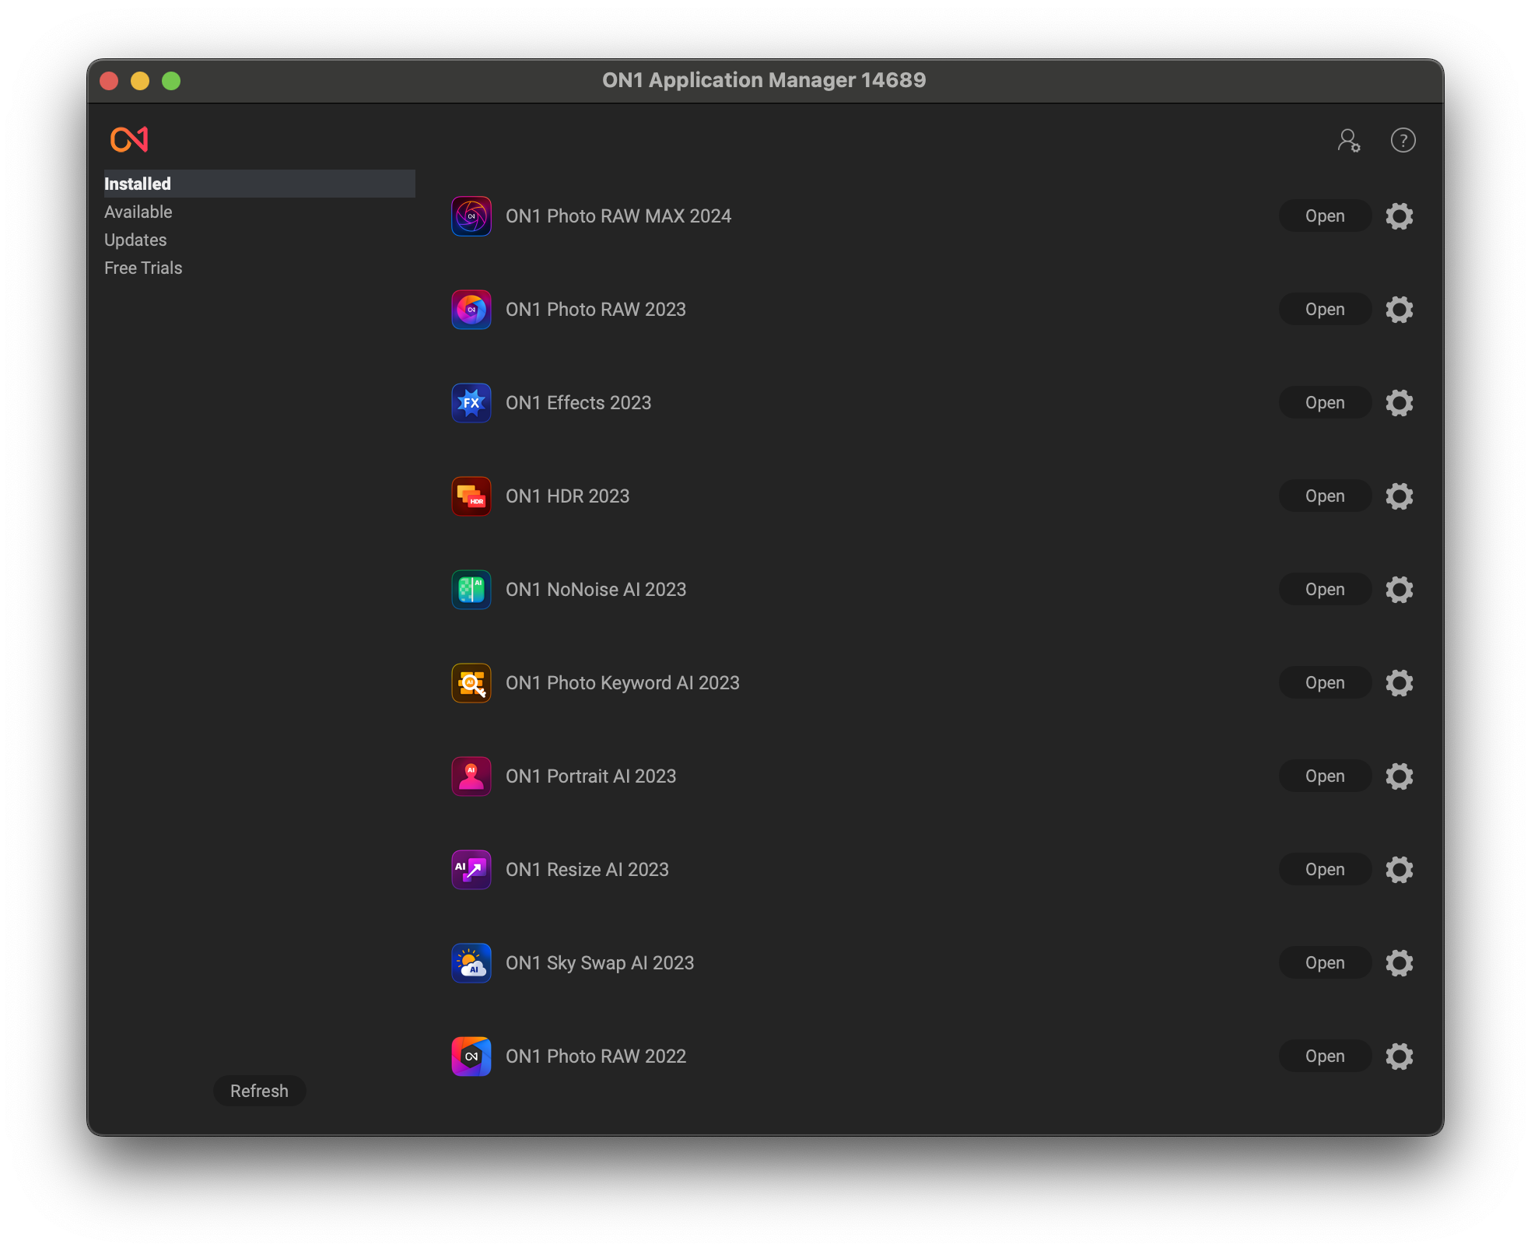This screenshot has height=1251, width=1531.
Task: Click ON1 NoNoise AI 2023 app icon
Action: [471, 590]
